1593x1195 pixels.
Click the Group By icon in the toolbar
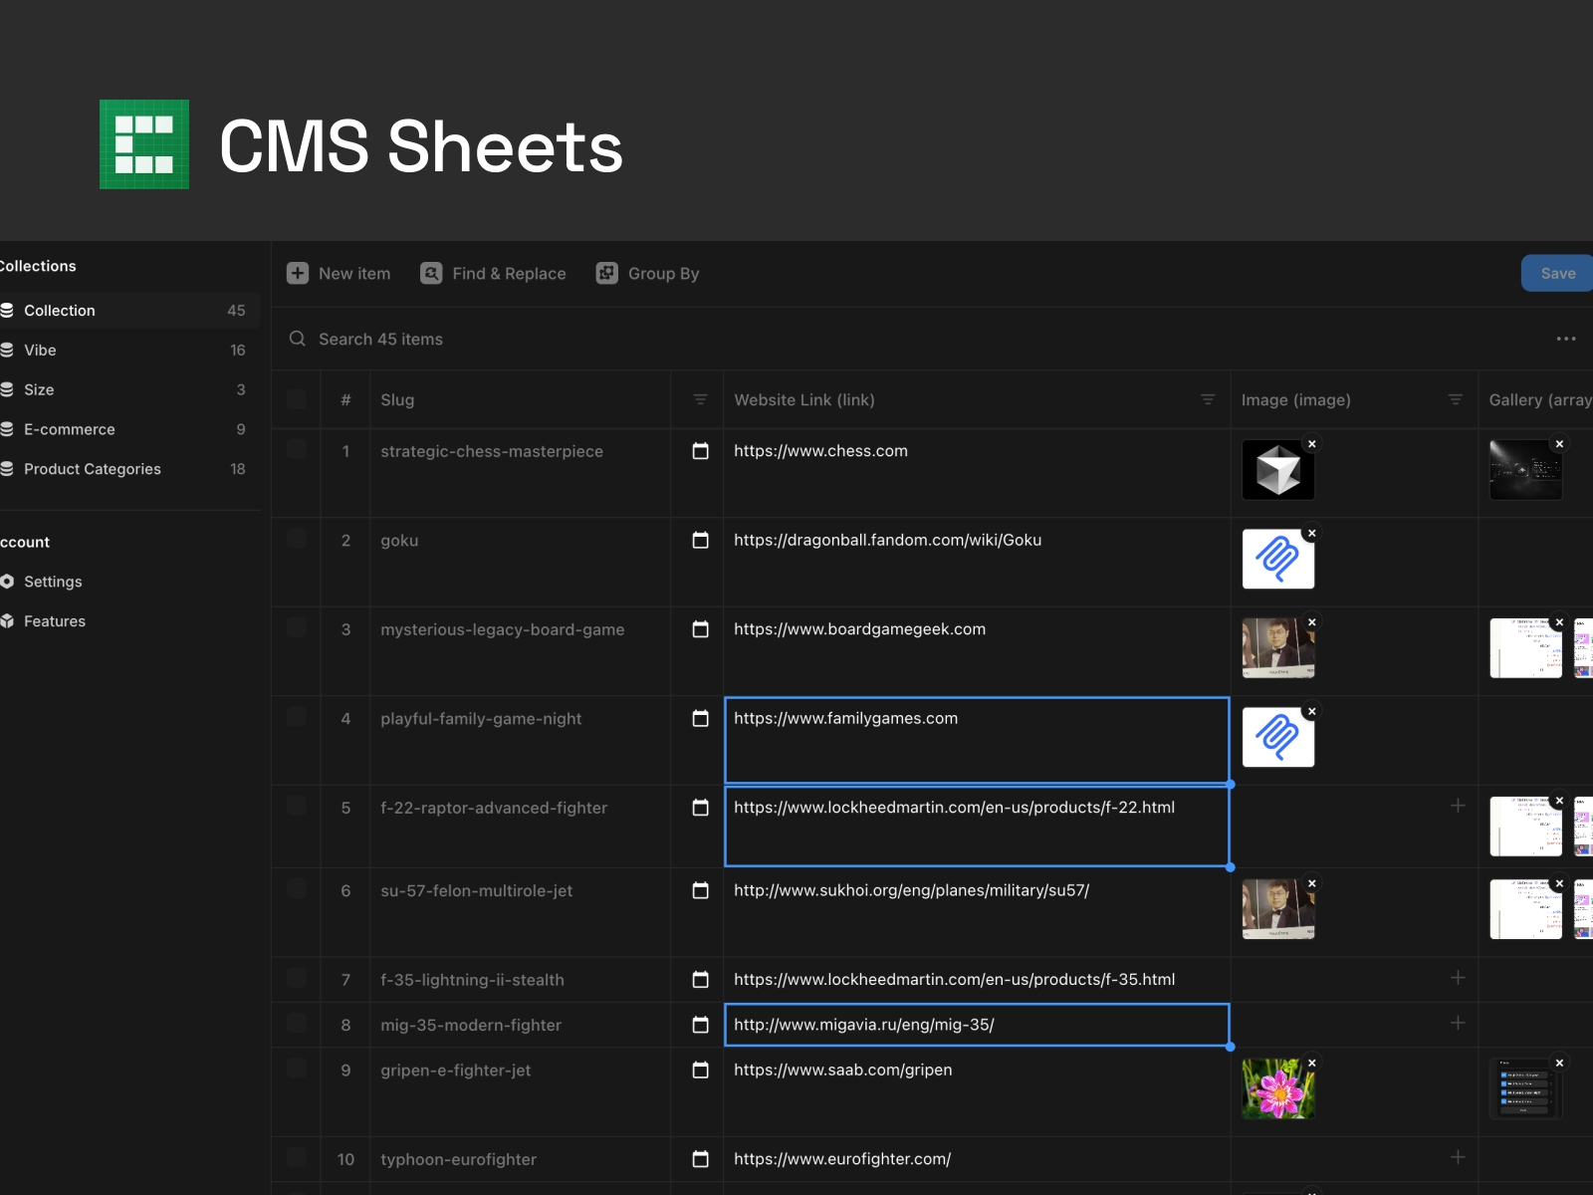[606, 273]
